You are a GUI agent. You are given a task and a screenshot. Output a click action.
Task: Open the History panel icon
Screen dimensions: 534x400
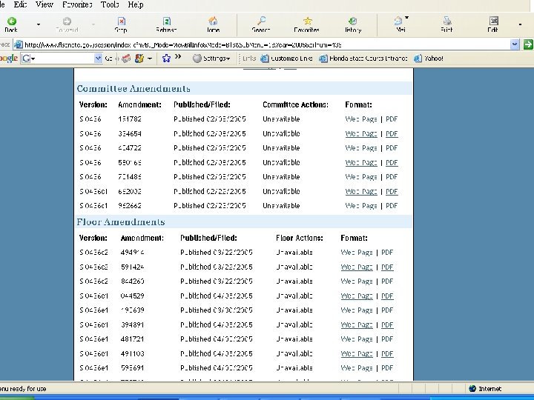click(x=353, y=24)
